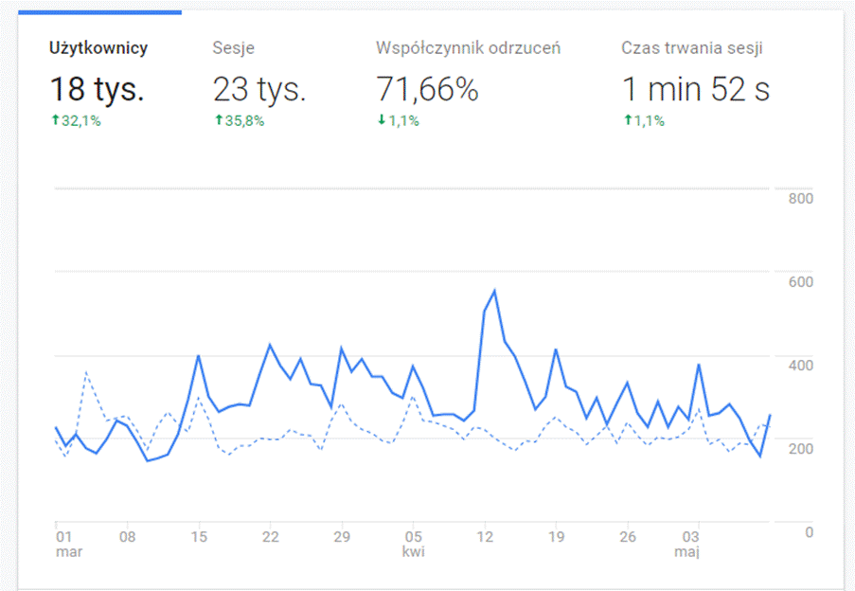This screenshot has width=855, height=591.
Task: Click the 05 kwi date label
Action: click(414, 544)
